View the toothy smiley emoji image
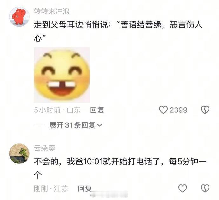Viewport: 219px width, 200px height. (62, 75)
